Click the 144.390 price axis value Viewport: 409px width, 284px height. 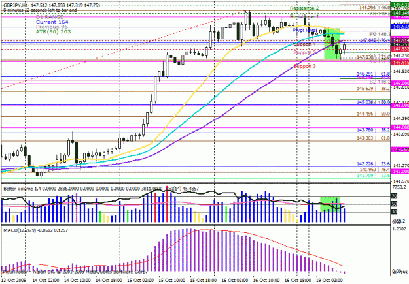click(400, 119)
